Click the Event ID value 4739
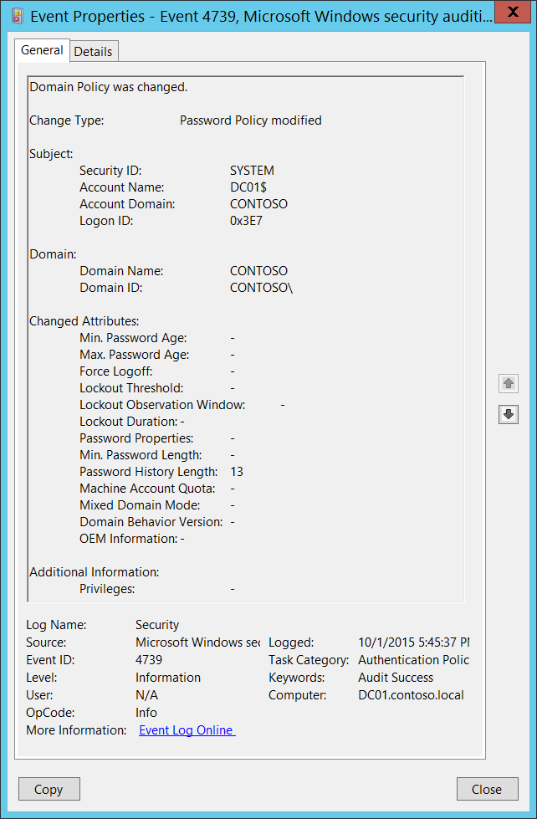This screenshot has width=537, height=819. click(x=150, y=660)
